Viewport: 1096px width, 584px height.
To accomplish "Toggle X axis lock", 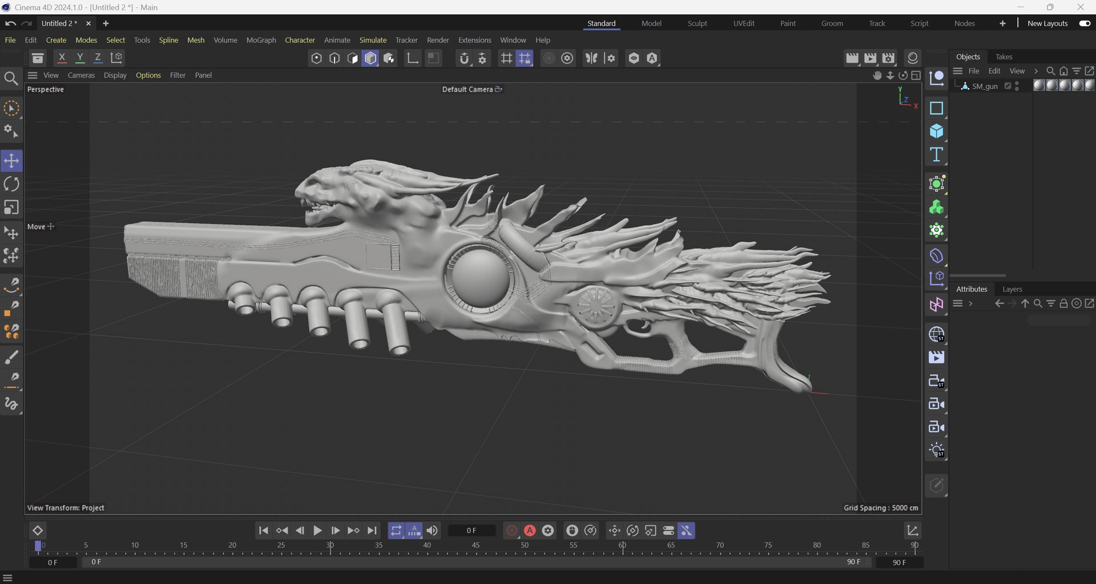I will pyautogui.click(x=62, y=58).
